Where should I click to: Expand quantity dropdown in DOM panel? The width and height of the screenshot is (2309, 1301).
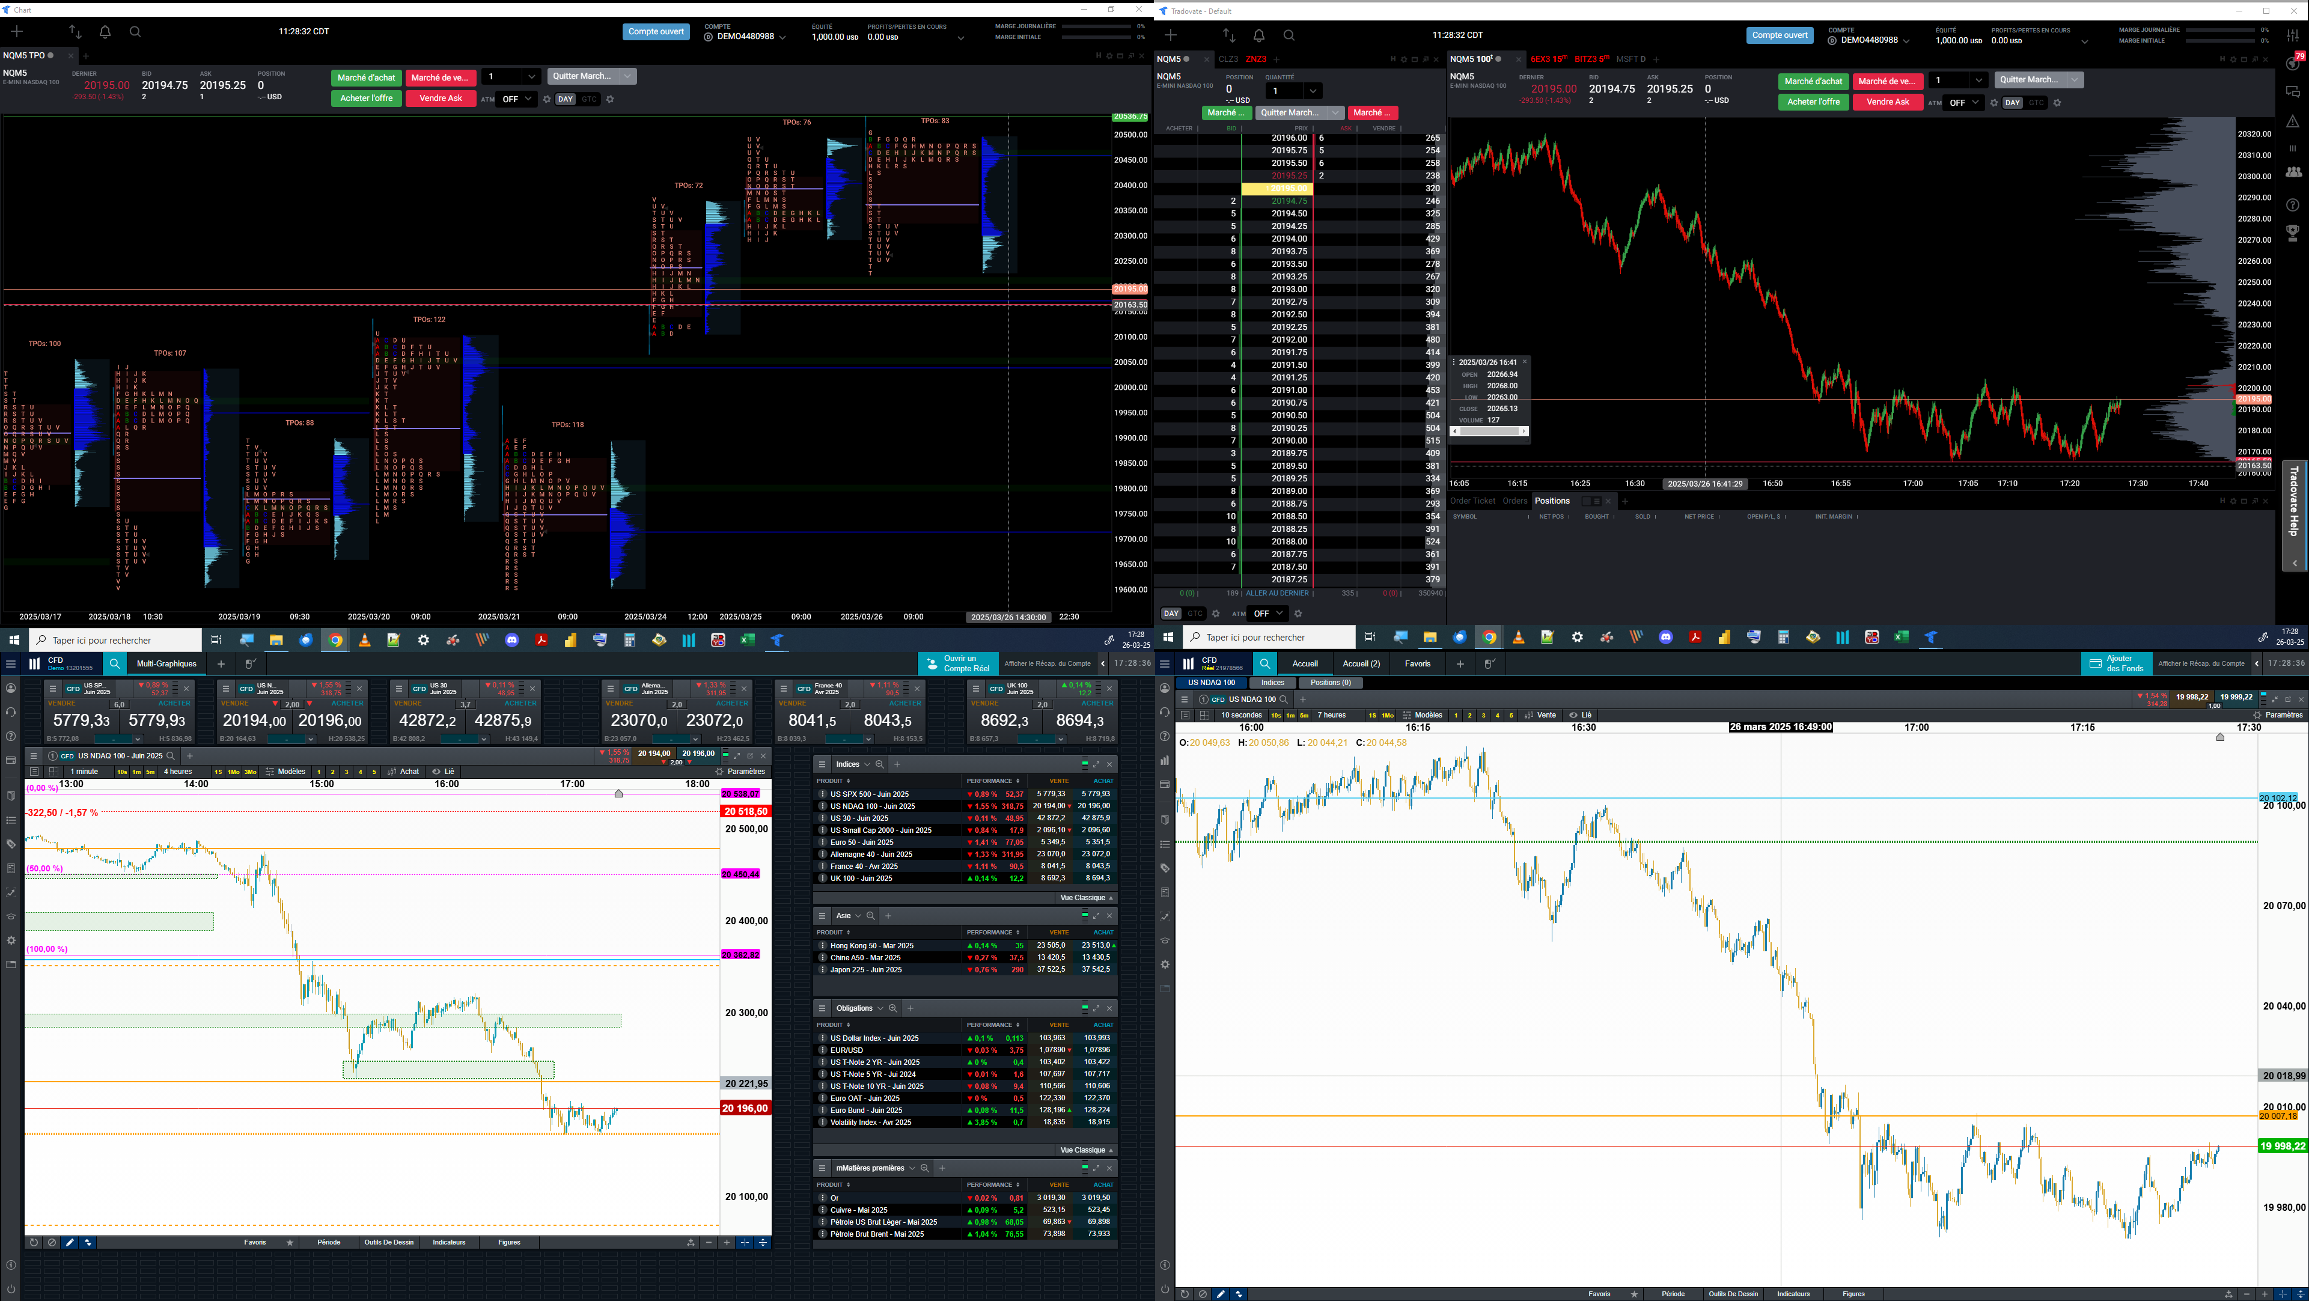pos(1312,91)
